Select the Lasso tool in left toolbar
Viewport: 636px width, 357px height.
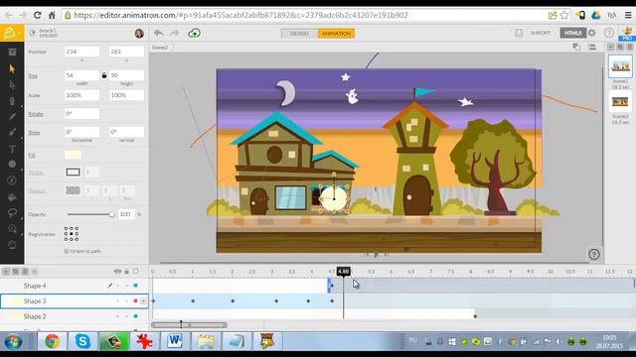pyautogui.click(x=12, y=212)
